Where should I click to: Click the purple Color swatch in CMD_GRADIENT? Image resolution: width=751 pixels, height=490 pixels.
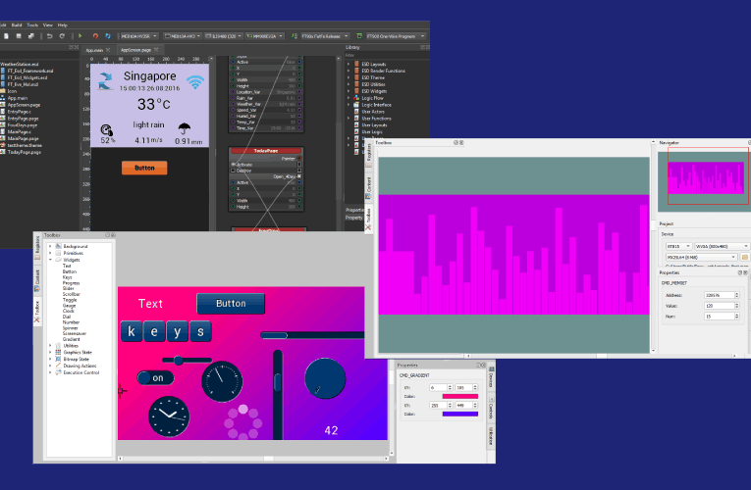point(460,414)
